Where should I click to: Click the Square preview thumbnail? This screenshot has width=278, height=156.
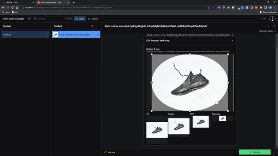click(x=179, y=126)
